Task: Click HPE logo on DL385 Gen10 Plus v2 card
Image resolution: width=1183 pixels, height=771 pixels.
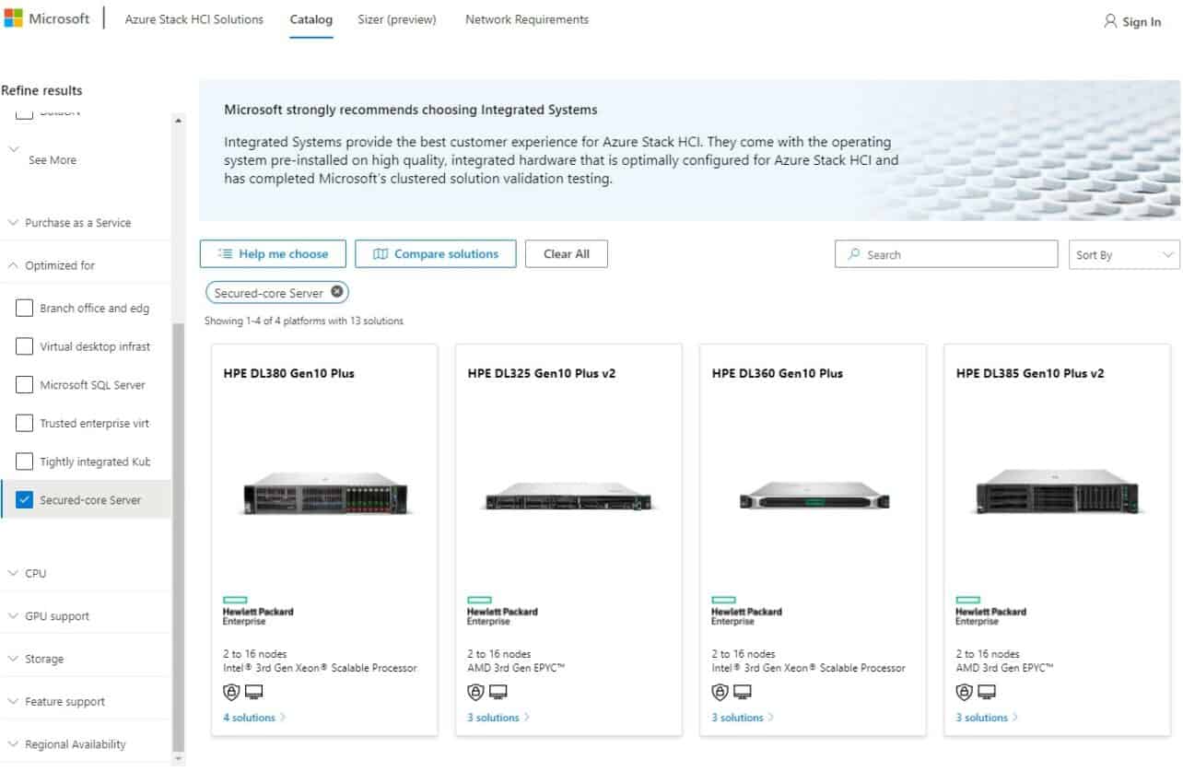Action: 990,612
